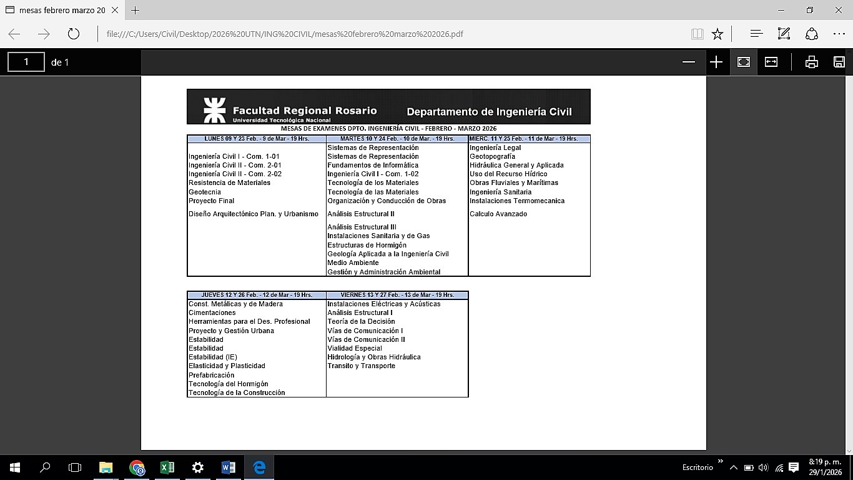The image size is (853, 480).
Task: Open Excel from the taskbar
Action: [167, 467]
